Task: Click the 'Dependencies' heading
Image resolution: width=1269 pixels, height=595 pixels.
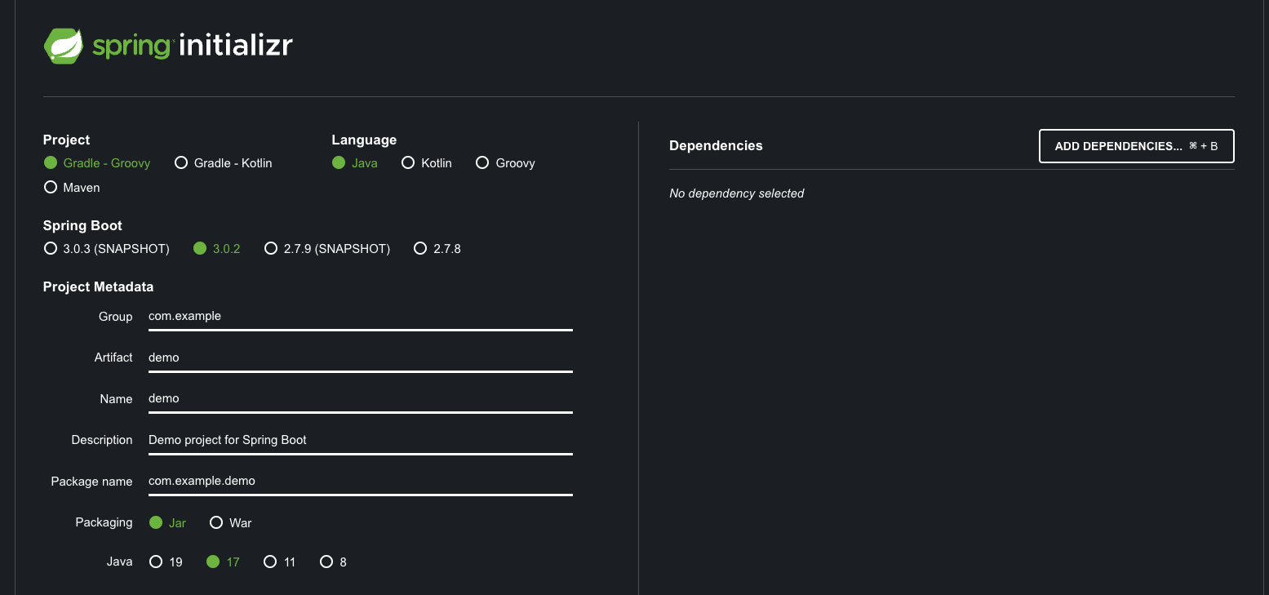Action: click(716, 145)
